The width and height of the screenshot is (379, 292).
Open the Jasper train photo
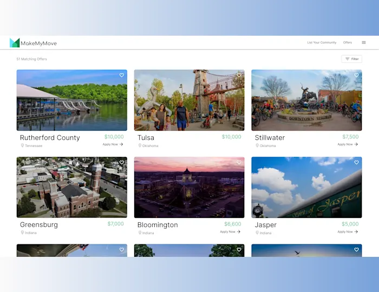click(x=306, y=187)
